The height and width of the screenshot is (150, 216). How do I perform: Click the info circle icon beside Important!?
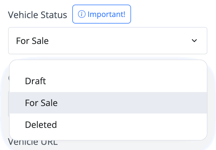tap(82, 14)
